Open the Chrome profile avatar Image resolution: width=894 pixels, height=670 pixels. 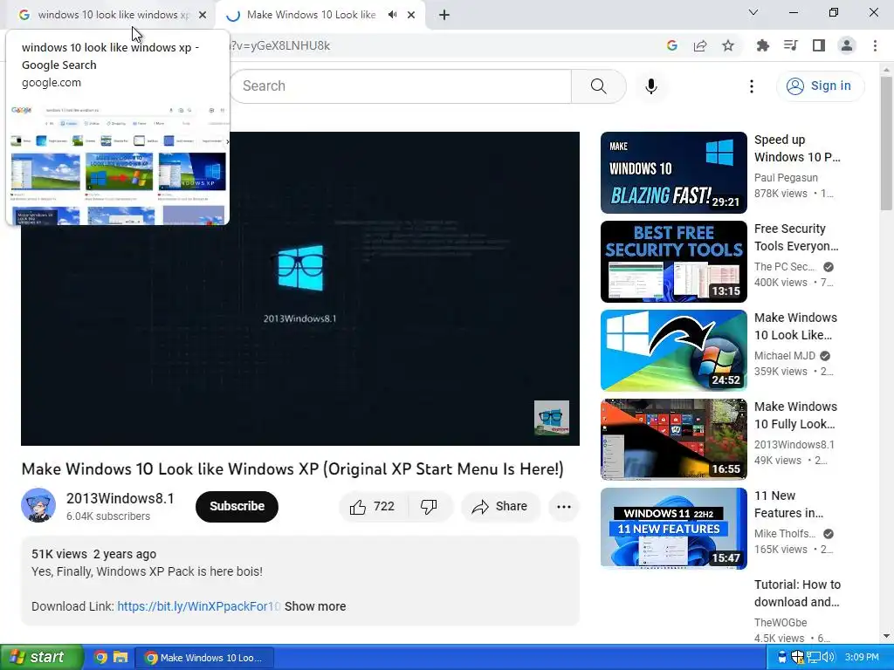[847, 45]
